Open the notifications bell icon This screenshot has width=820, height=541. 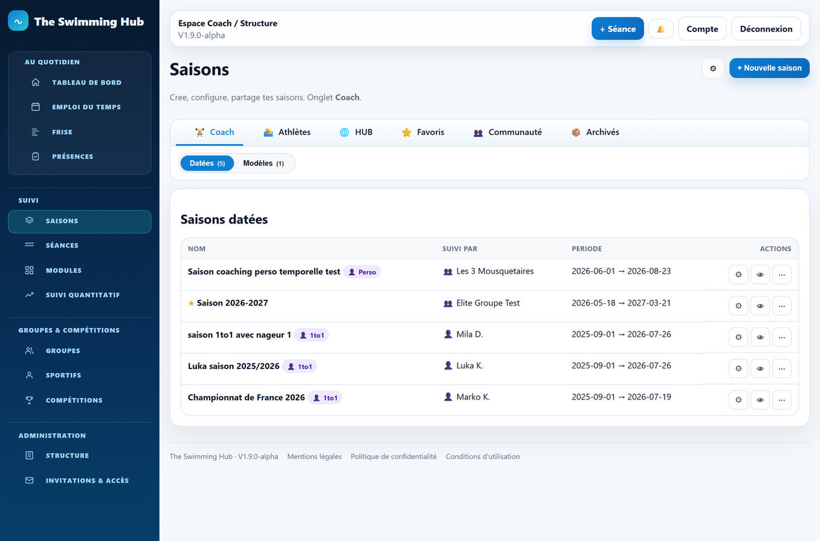click(661, 29)
